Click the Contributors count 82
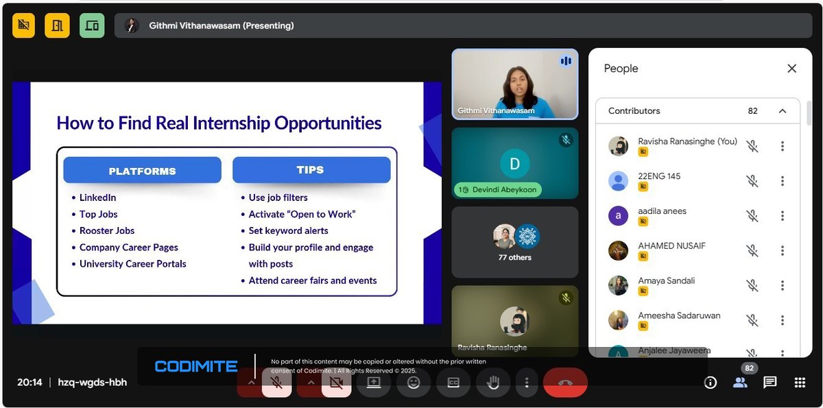The image size is (823, 408). click(x=753, y=111)
